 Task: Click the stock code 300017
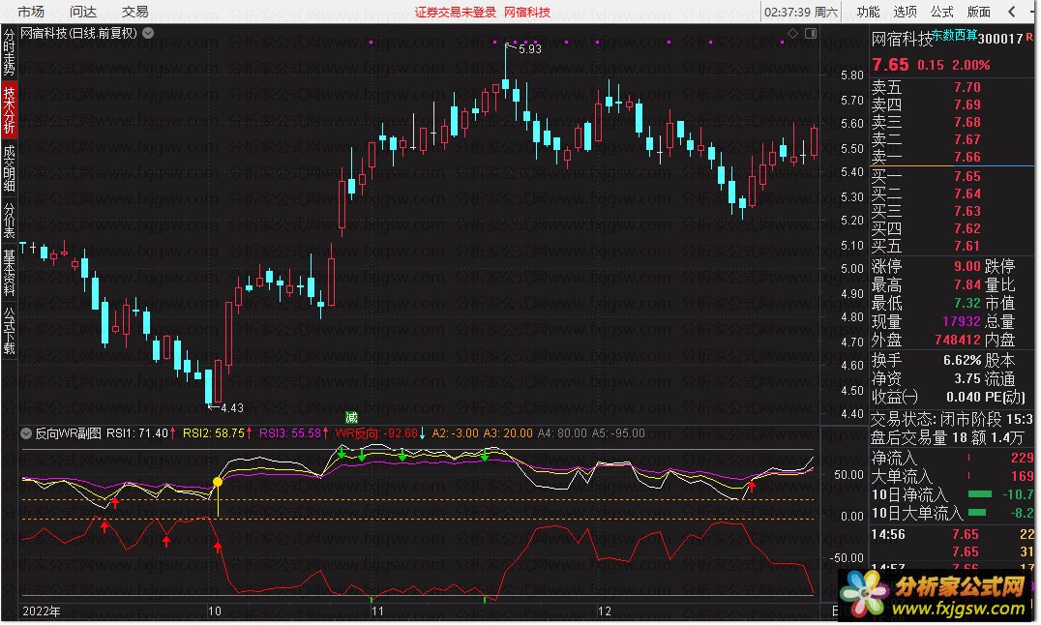1000,40
